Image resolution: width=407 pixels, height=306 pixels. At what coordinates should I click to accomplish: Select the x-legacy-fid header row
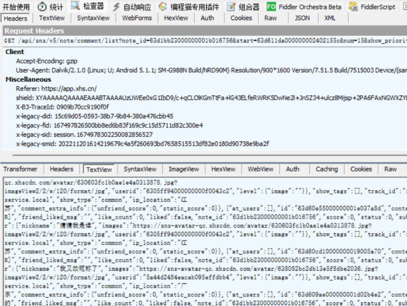tap(109, 126)
